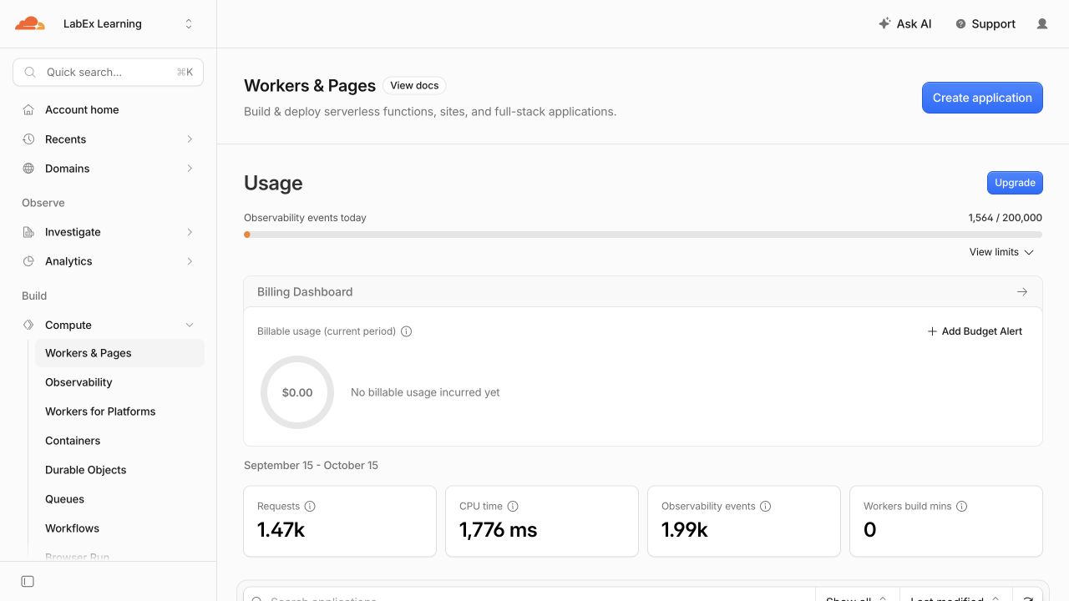Screen dimensions: 1069x601
Task: Click the Requests value "1.47k"
Action: (x=281, y=530)
